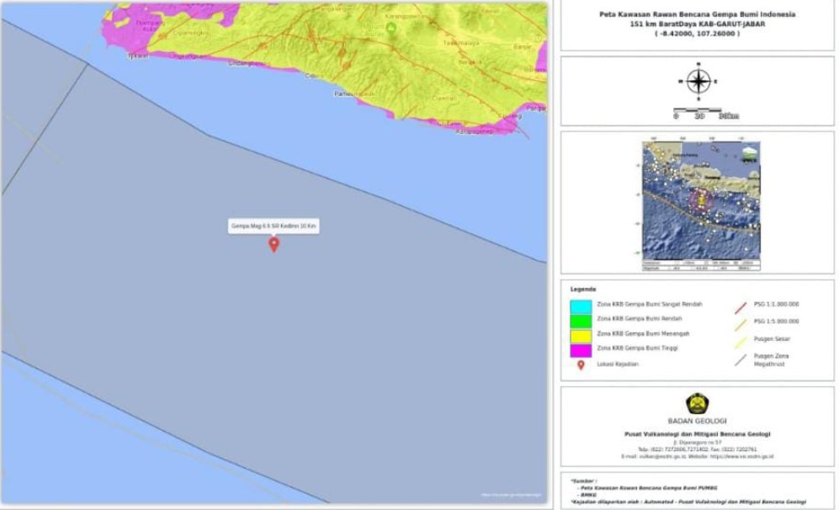
Task: Click the 'Lokasi Kejadian' legend label
Action: pyautogui.click(x=618, y=364)
